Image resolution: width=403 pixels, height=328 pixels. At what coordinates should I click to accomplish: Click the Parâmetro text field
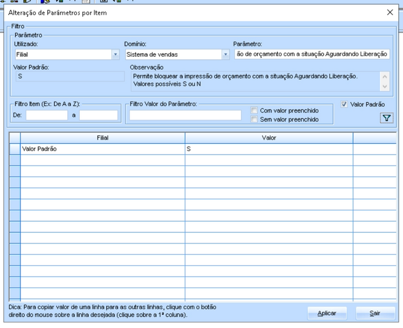(312, 54)
